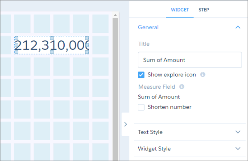Expand the Text Style section
This screenshot has height=161, width=248.
pyautogui.click(x=190, y=132)
